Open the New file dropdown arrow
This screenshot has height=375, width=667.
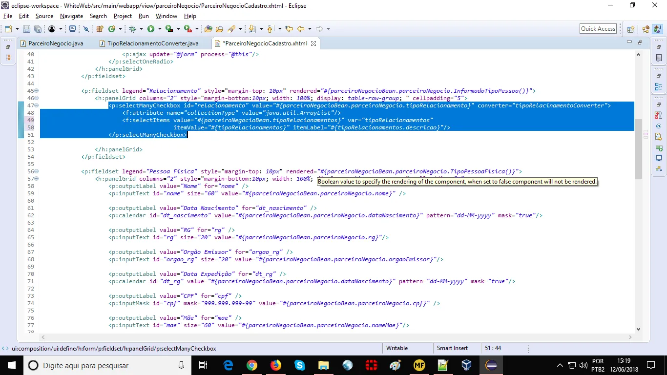pos(17,29)
